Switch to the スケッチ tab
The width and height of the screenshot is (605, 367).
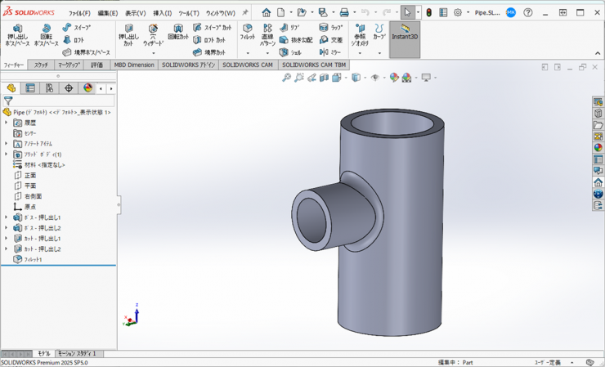(x=41, y=65)
